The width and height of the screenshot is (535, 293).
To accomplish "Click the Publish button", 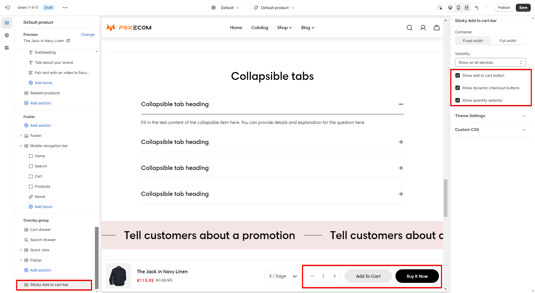I will [504, 8].
